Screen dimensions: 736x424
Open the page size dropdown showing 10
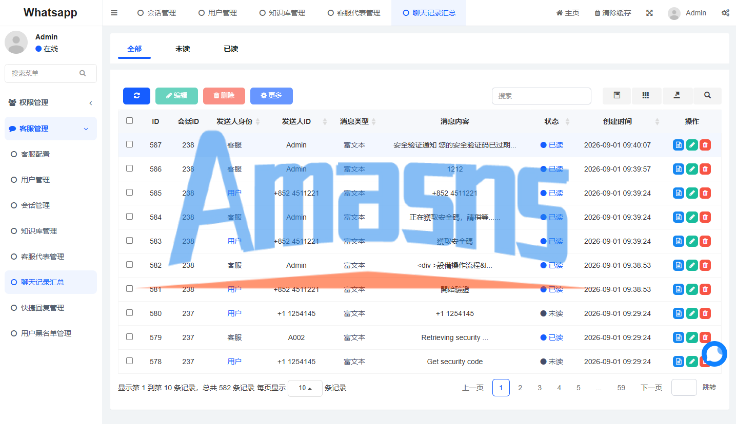point(305,388)
